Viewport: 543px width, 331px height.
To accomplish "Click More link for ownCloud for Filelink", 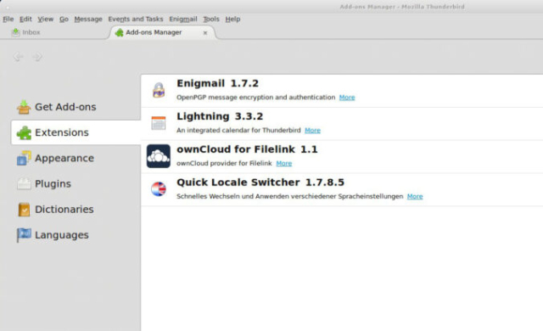I will coord(284,163).
